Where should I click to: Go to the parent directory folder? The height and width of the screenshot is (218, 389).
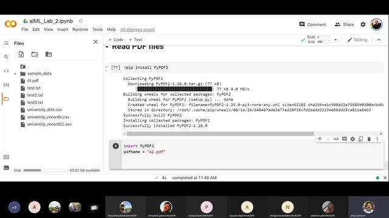coord(25,67)
